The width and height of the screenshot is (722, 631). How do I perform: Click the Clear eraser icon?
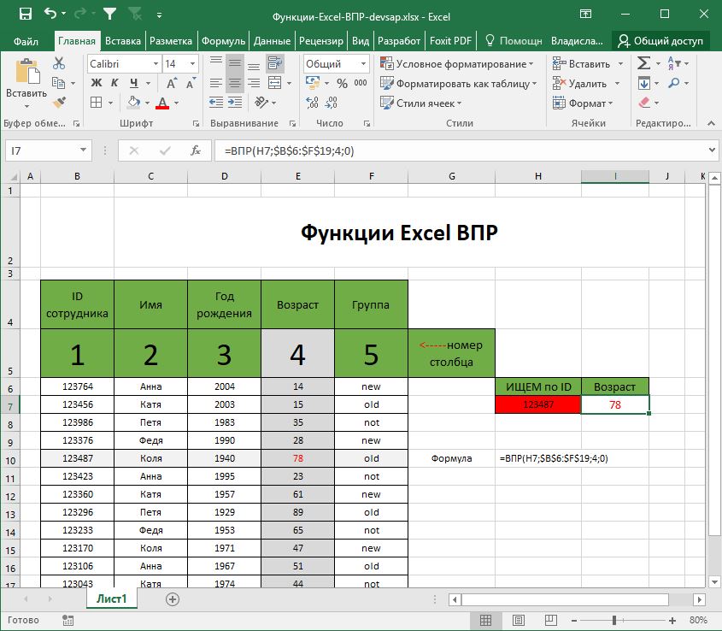pos(644,103)
